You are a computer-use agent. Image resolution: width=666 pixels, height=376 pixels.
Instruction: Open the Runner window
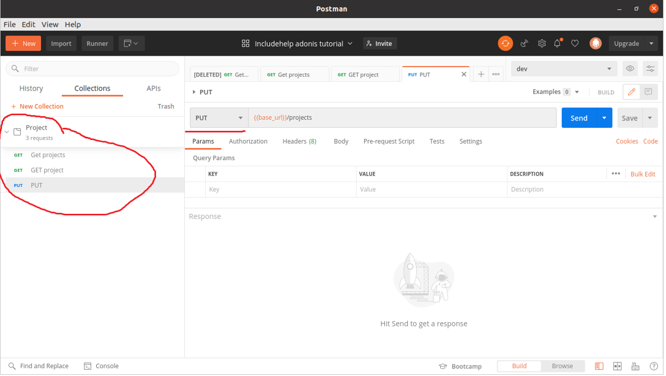tap(97, 43)
